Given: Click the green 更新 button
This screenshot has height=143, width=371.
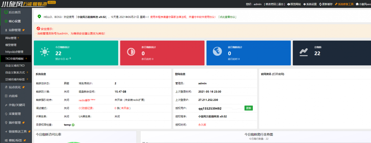Looking at the screenshot, I should coord(249,108).
